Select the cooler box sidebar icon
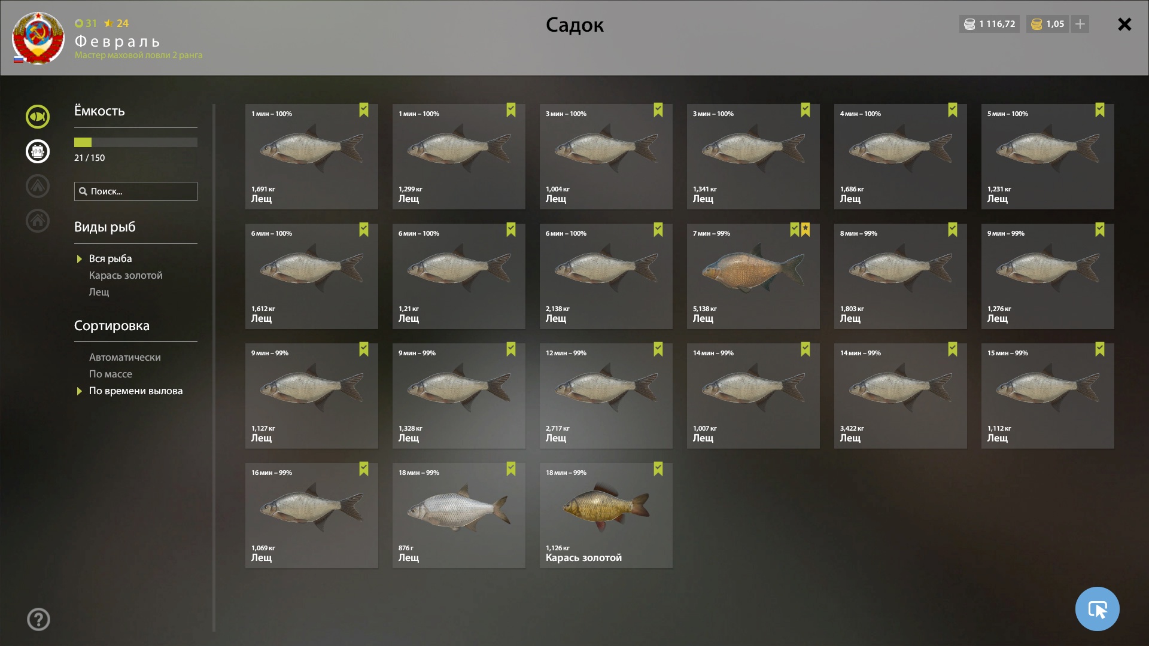The width and height of the screenshot is (1149, 646). [38, 151]
